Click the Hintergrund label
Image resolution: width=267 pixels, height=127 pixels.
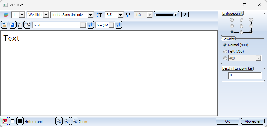pyautogui.click(x=34, y=122)
